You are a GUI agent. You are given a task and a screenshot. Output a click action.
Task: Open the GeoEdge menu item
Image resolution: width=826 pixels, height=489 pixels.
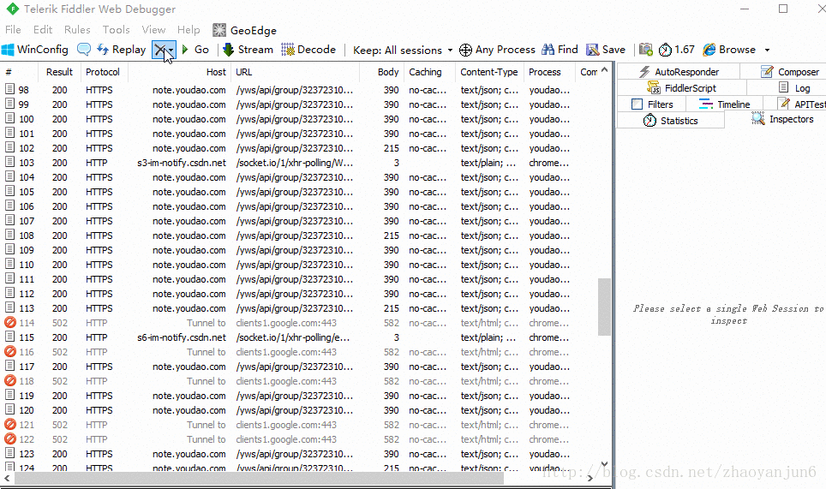point(245,31)
